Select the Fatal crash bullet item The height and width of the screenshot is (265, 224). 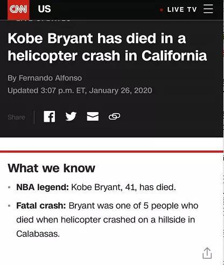click(107, 220)
